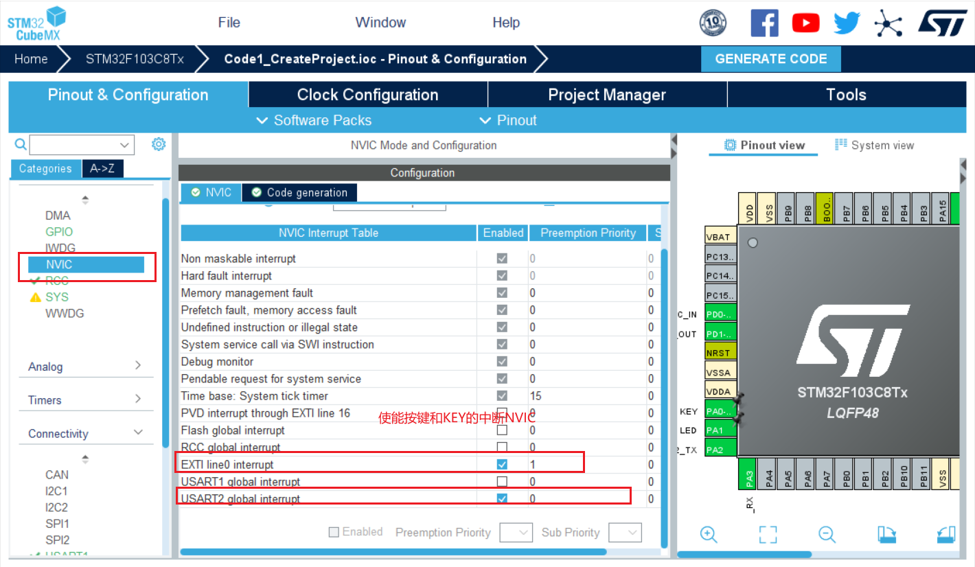Zoom in on the pinout view

point(709,534)
